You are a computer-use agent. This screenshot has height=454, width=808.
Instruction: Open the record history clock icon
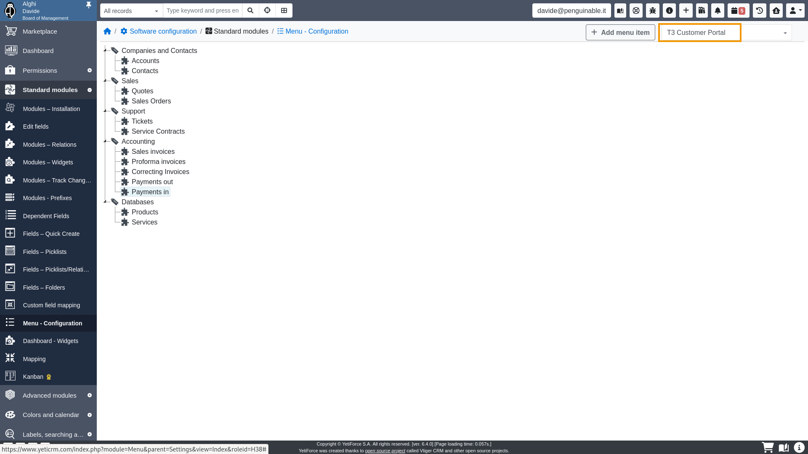tap(760, 11)
